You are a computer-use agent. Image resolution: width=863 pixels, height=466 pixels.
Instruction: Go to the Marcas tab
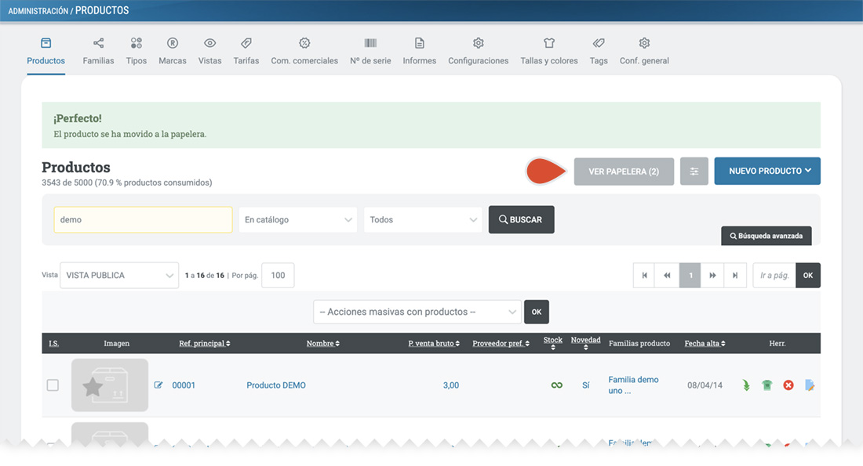click(x=173, y=51)
